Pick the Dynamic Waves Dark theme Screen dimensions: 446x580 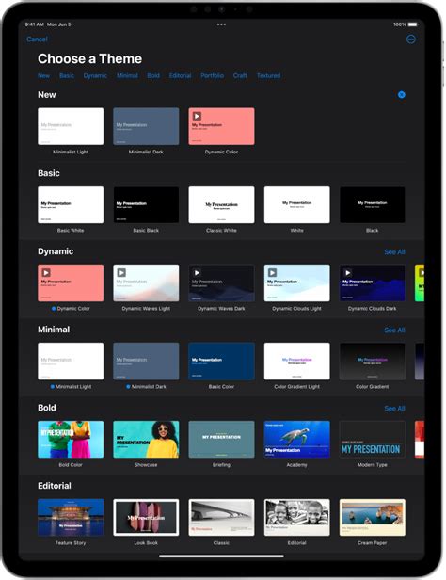coord(221,282)
